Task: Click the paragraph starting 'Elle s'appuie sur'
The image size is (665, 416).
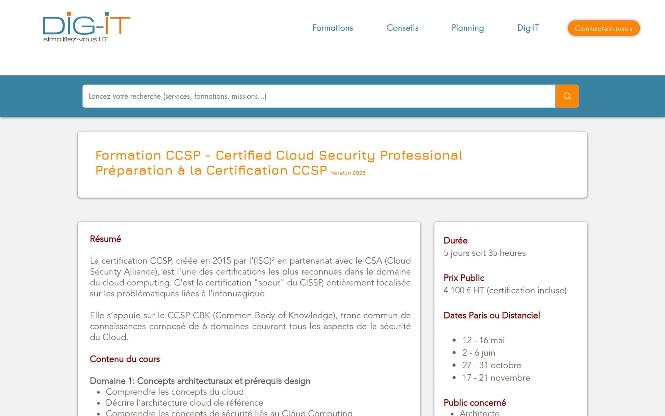Action: [x=250, y=326]
